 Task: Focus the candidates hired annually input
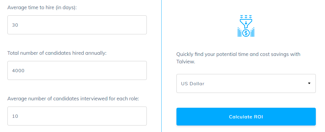pyautogui.click(x=77, y=70)
